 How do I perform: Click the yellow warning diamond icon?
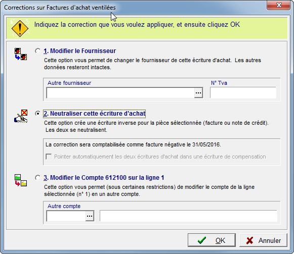click(x=20, y=28)
